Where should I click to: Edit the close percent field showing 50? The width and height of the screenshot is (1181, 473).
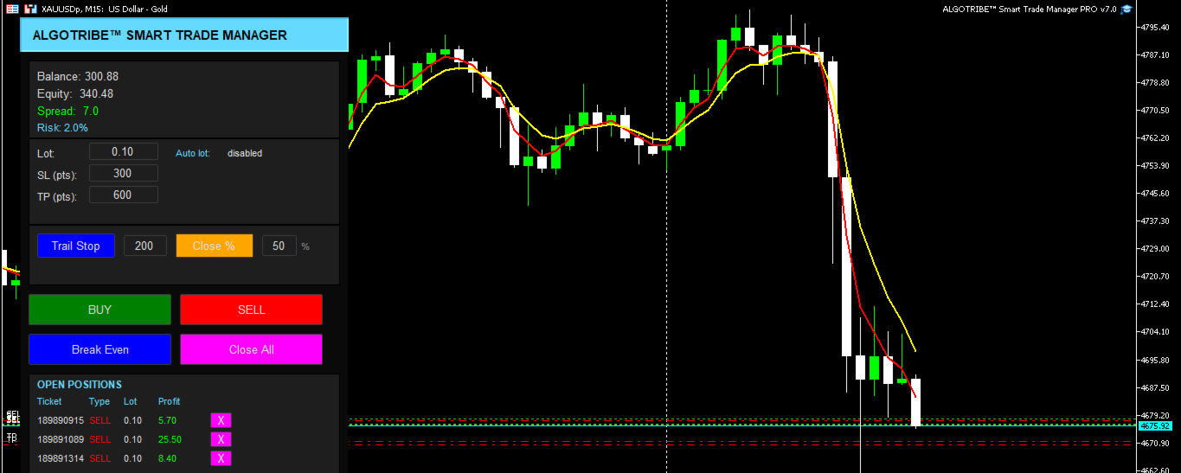click(279, 246)
